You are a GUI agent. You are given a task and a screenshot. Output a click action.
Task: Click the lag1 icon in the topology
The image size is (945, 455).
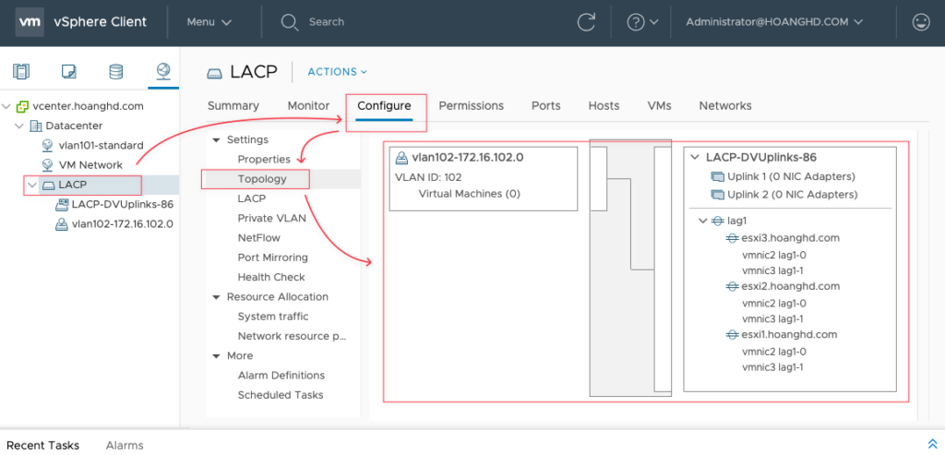(x=717, y=221)
